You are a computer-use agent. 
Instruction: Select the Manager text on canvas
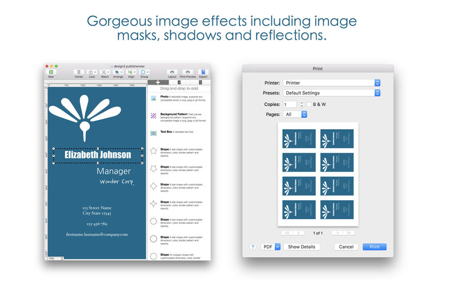[114, 171]
